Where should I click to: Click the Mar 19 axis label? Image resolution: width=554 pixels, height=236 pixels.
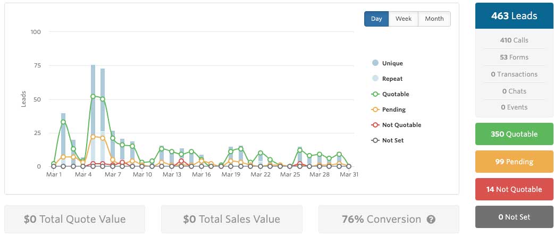[x=231, y=174]
